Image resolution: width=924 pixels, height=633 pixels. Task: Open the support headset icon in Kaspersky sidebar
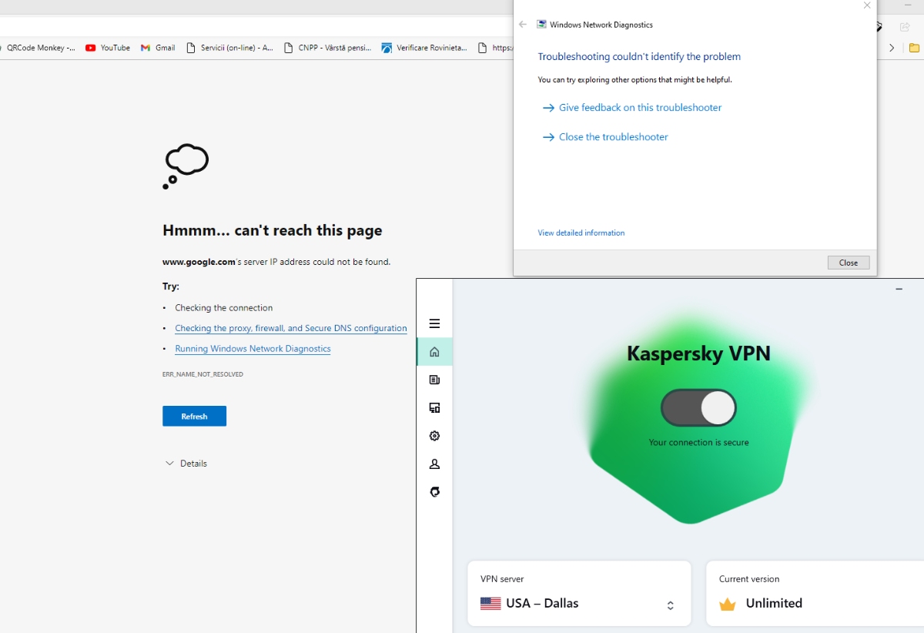434,492
